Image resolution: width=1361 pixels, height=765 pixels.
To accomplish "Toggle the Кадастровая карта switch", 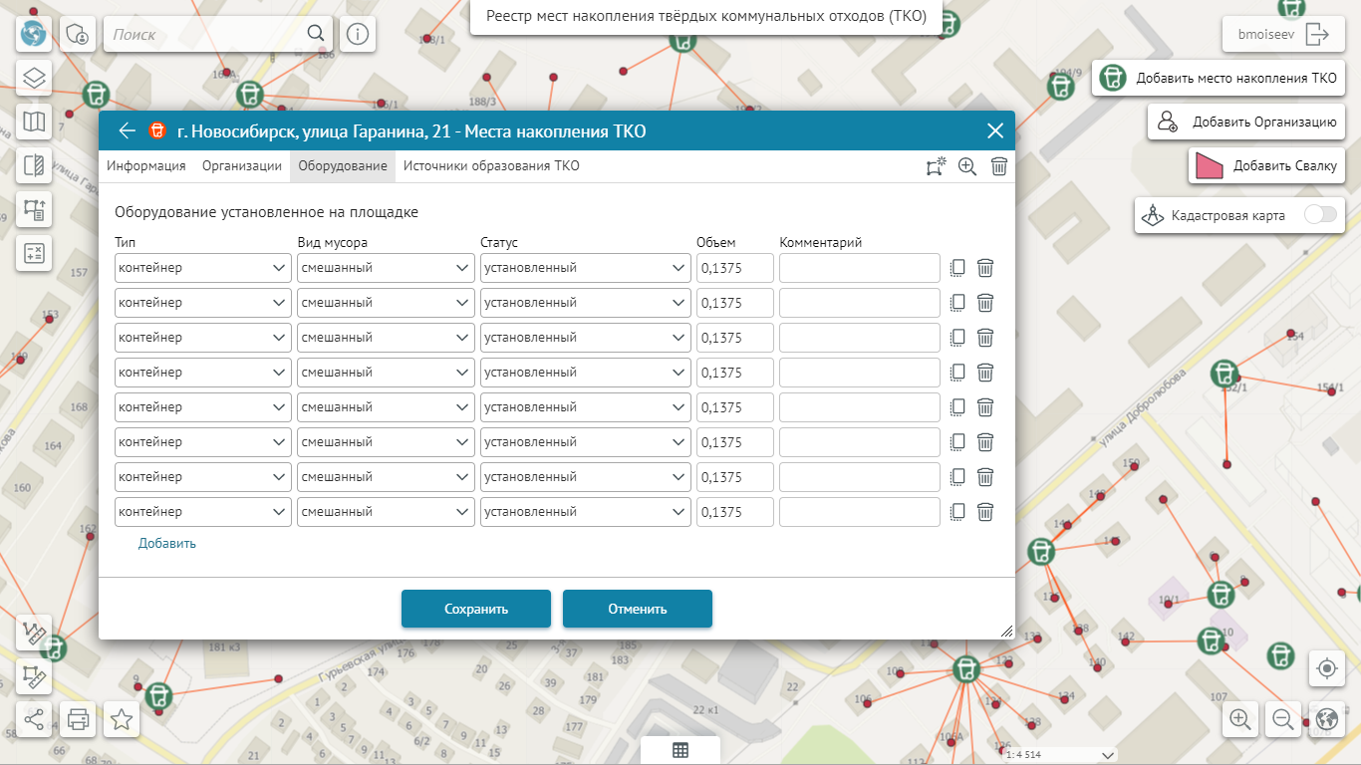I will (1320, 215).
